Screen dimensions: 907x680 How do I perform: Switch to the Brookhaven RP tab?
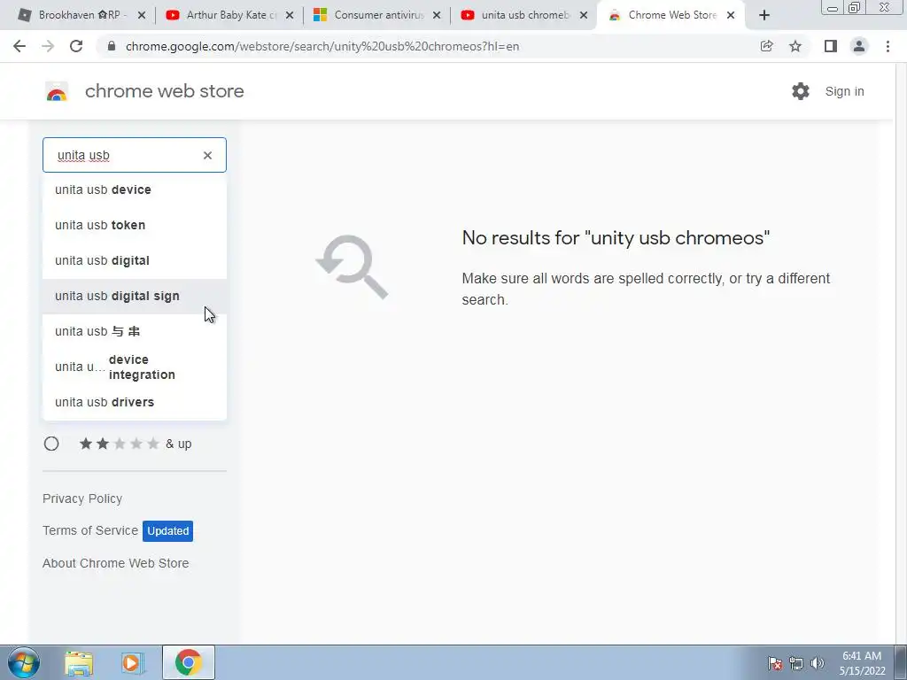point(80,15)
